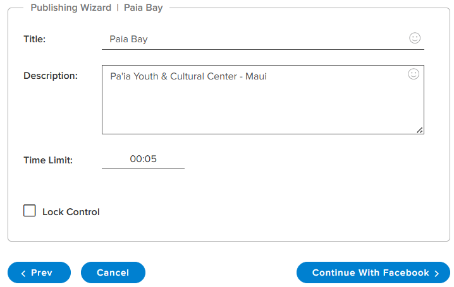Viewport: 454px width, 287px height.
Task: Click the right chevron after Continue With Facebook
Action: [x=437, y=273]
